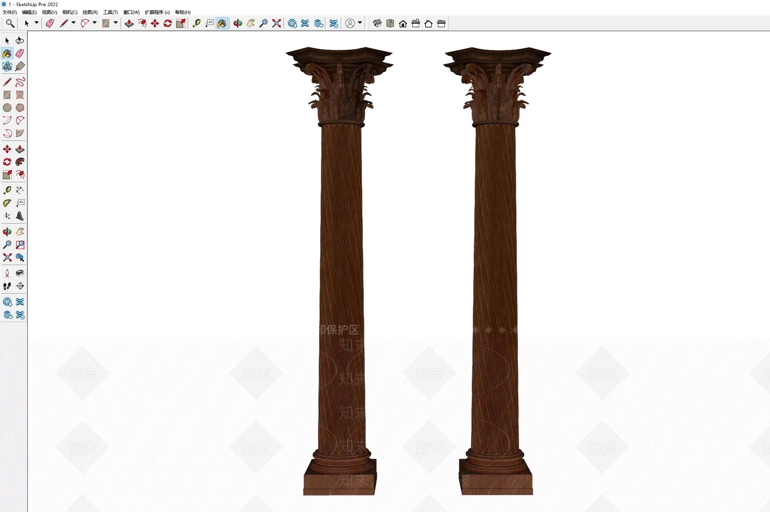
Task: Expand the account dropdown arrow
Action: click(360, 23)
